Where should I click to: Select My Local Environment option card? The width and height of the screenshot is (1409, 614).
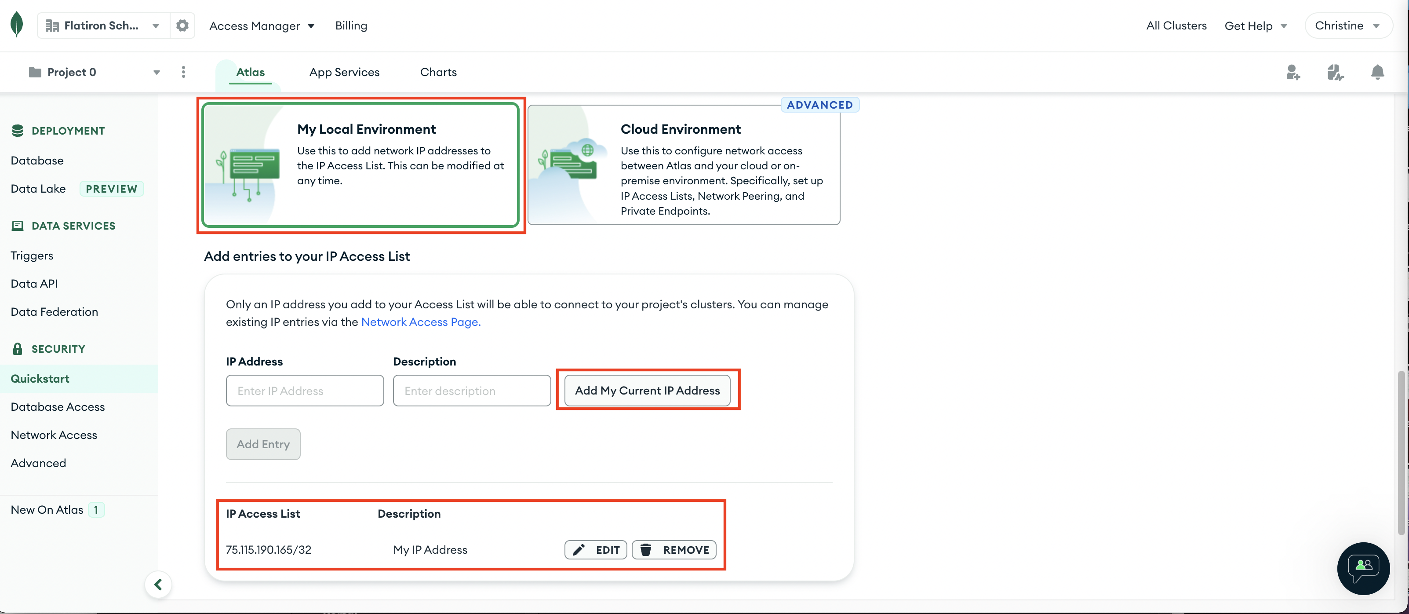[x=360, y=164]
